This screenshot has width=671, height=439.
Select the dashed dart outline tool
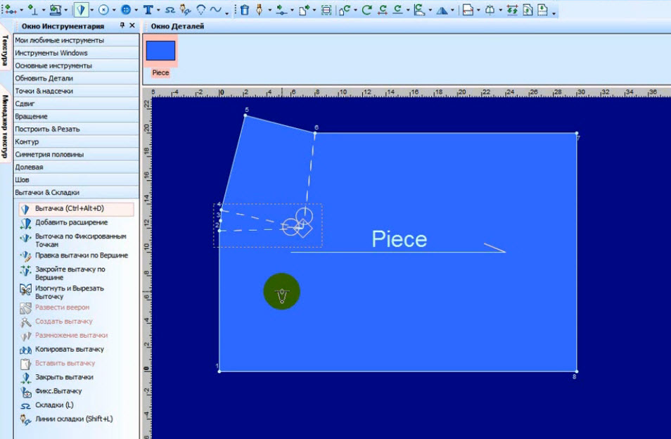[x=200, y=9]
